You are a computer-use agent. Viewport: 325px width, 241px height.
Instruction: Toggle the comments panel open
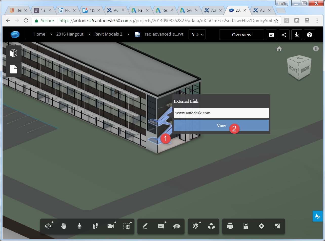click(x=271, y=35)
